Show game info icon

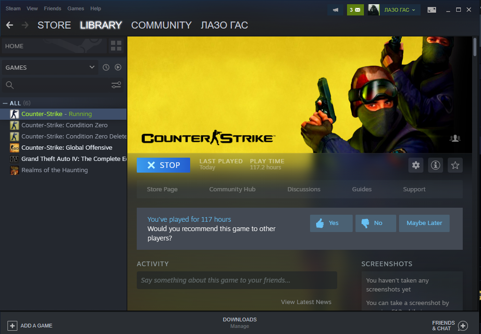[436, 165]
